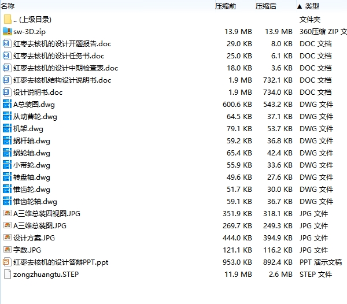Image resolution: width=347 pixels, height=304 pixels.
Task: Click the 444.0 KB size of 设计方案.JPG
Action: tap(237, 238)
